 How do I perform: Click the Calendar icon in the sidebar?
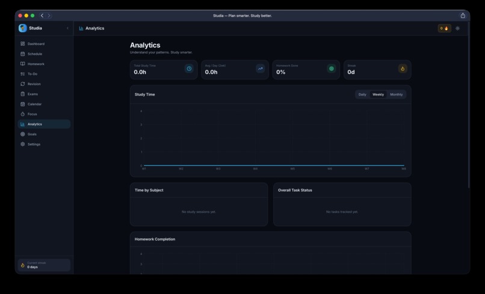coord(23,104)
